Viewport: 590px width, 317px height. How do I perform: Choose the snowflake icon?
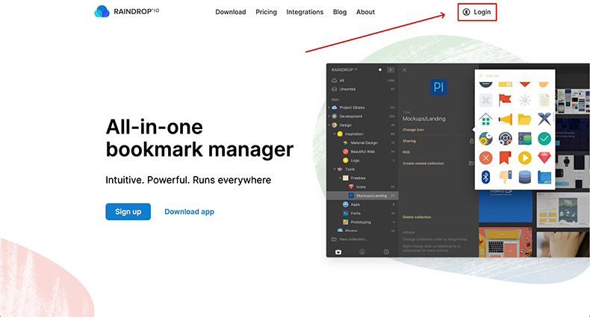525,100
